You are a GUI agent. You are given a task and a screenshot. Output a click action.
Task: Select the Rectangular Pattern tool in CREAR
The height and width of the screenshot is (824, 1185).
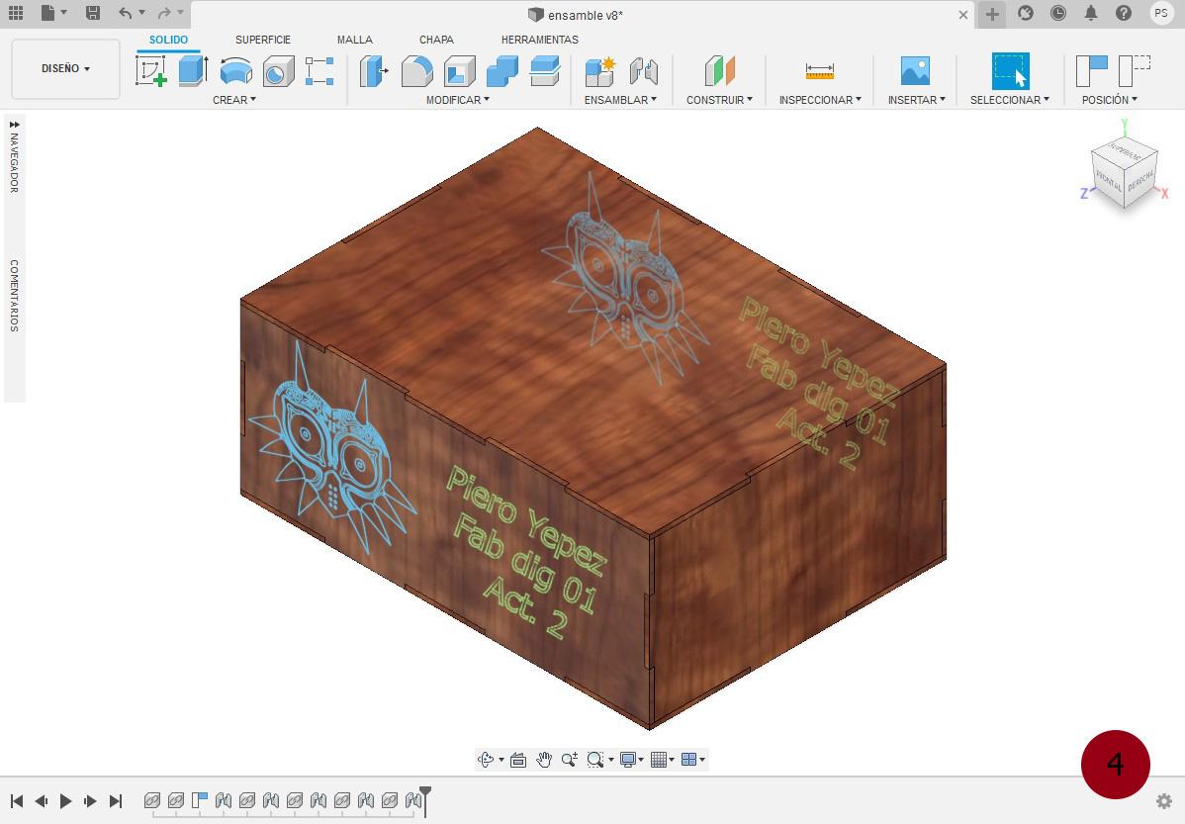[319, 71]
